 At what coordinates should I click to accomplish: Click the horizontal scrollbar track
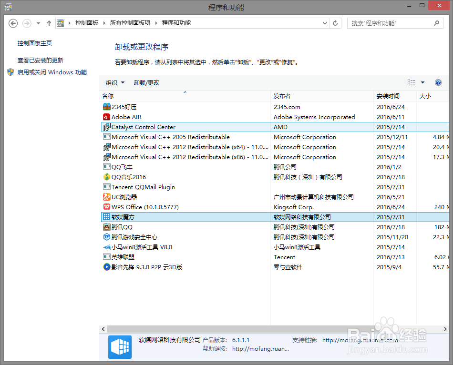274,329
